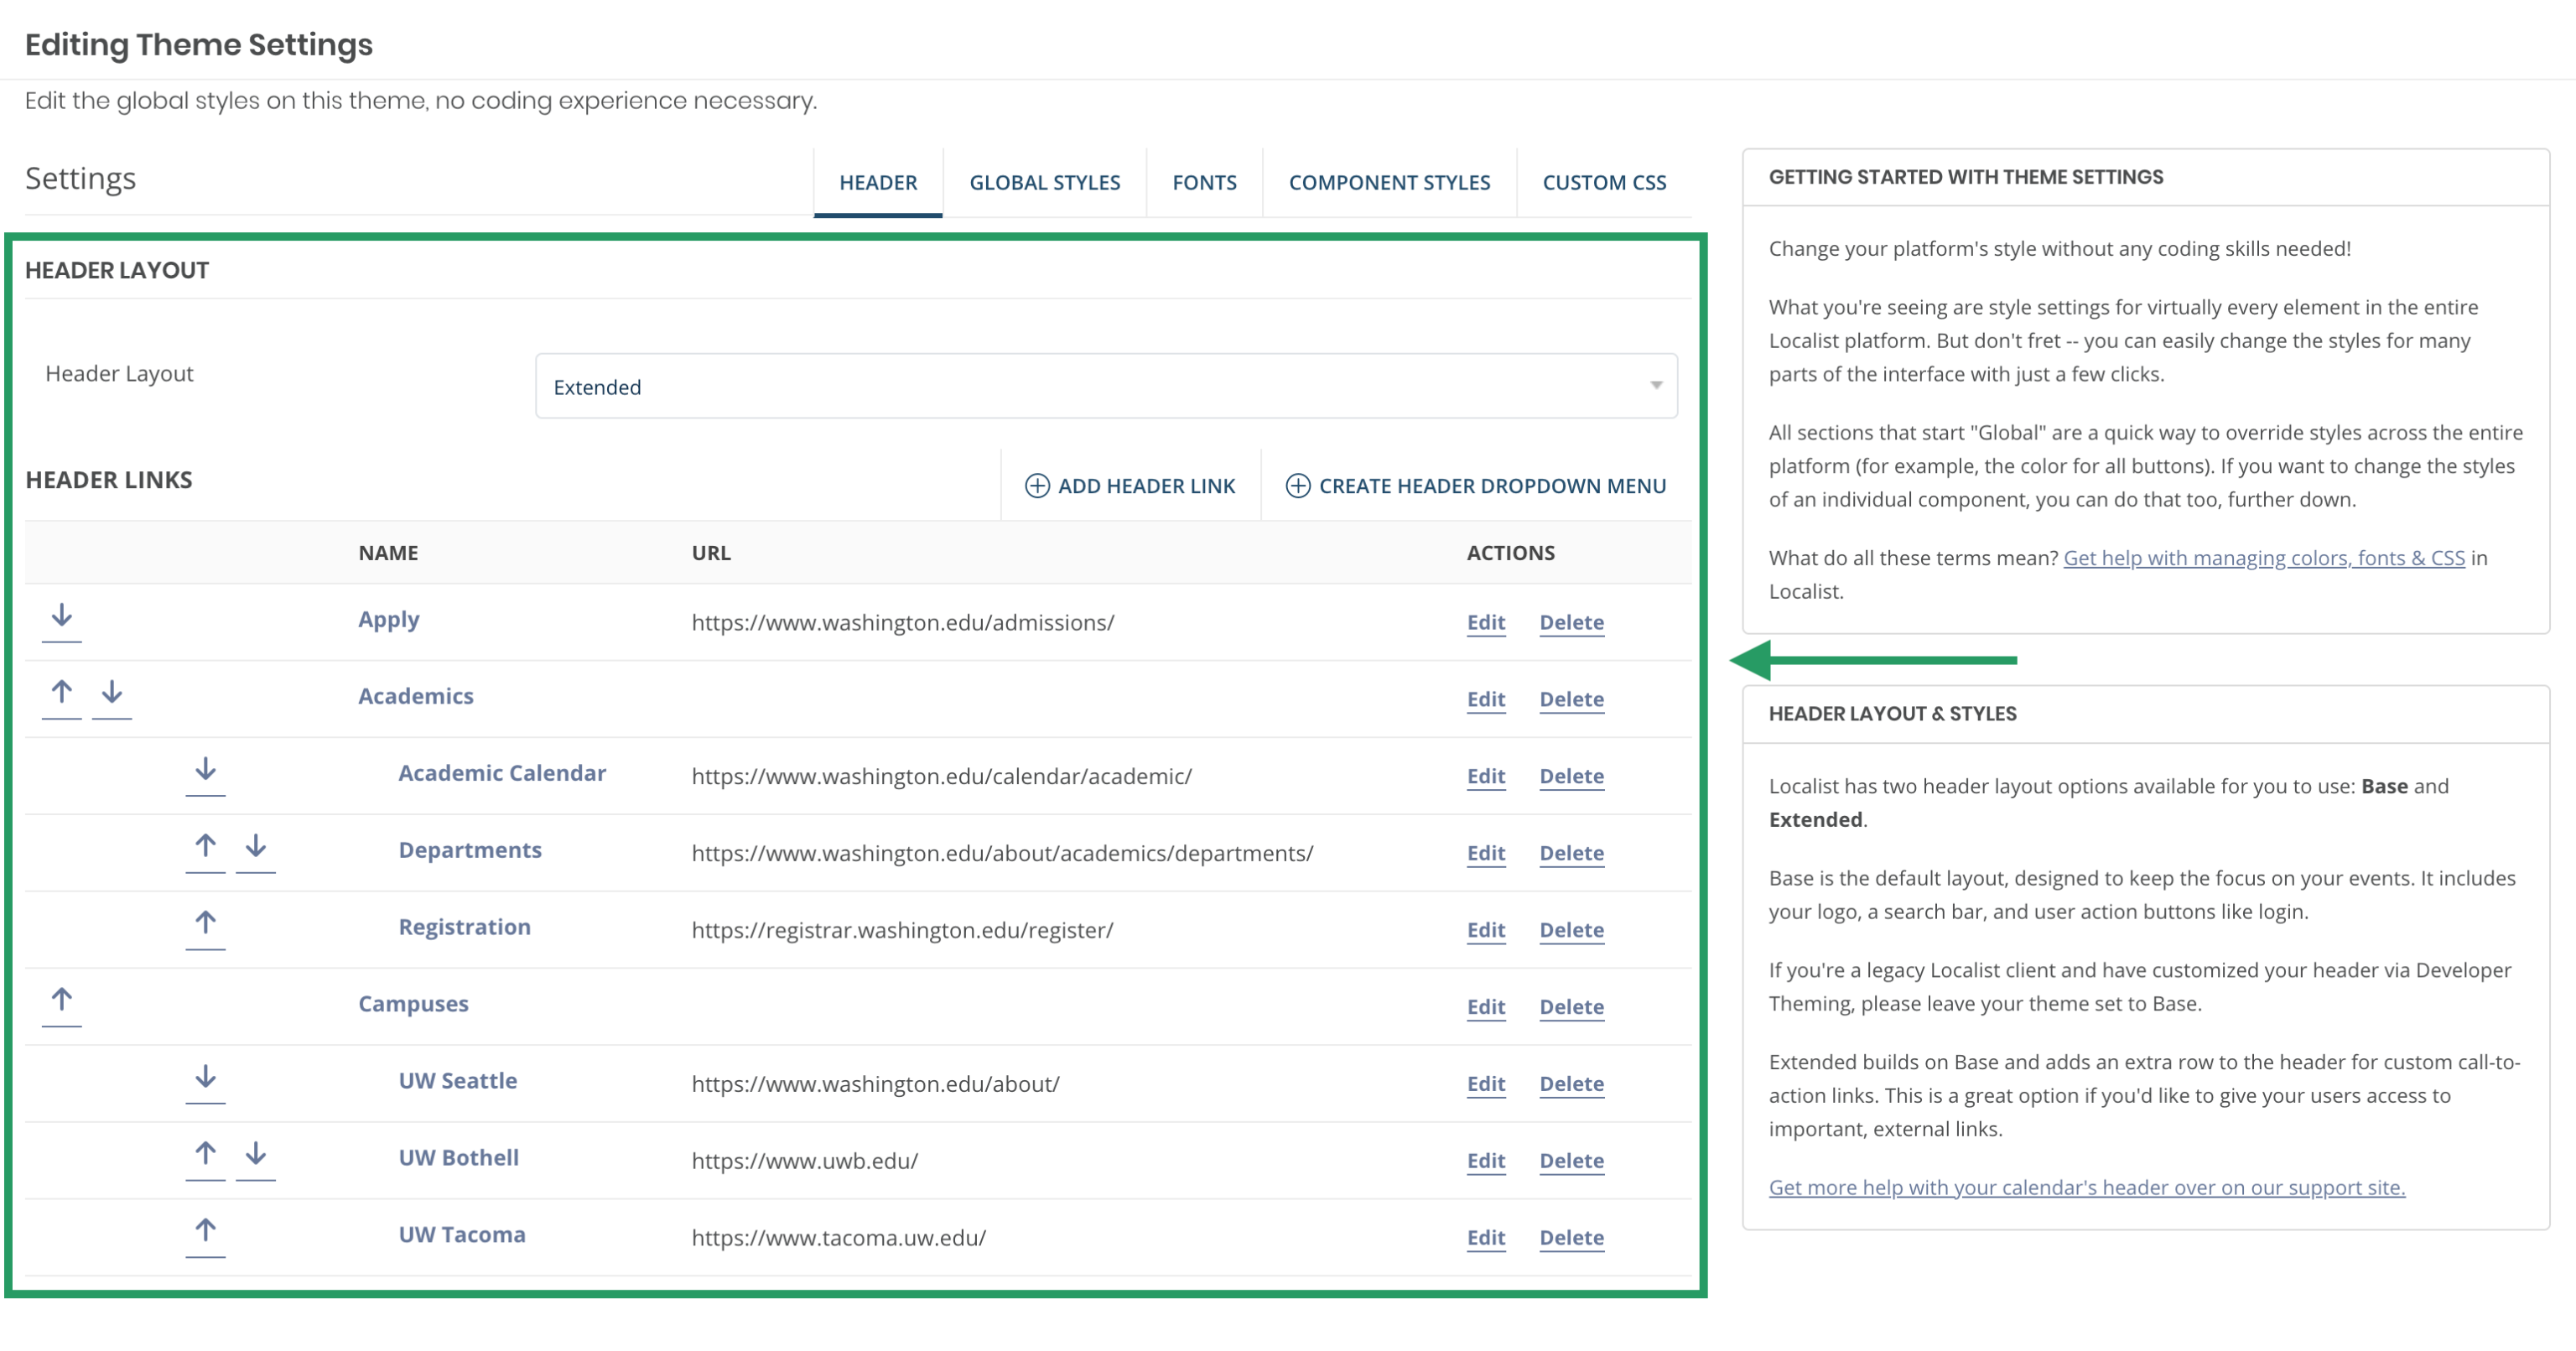Image resolution: width=2576 pixels, height=1351 pixels.
Task: Open help link about colors, fonts & CSS
Action: 2263,558
